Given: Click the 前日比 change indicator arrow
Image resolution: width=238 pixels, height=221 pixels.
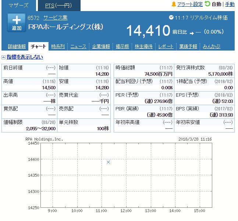Looking at the screenshot, I should coord(192,33).
